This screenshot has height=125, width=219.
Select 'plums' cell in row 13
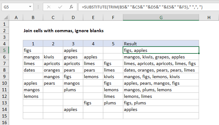[x=113, y=103]
